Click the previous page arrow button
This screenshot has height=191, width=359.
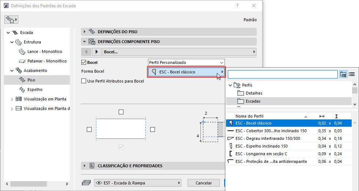click(x=86, y=52)
